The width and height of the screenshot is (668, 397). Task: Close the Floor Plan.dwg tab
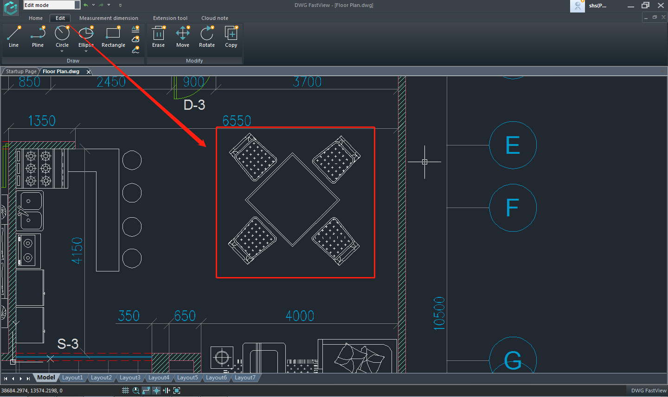click(89, 72)
